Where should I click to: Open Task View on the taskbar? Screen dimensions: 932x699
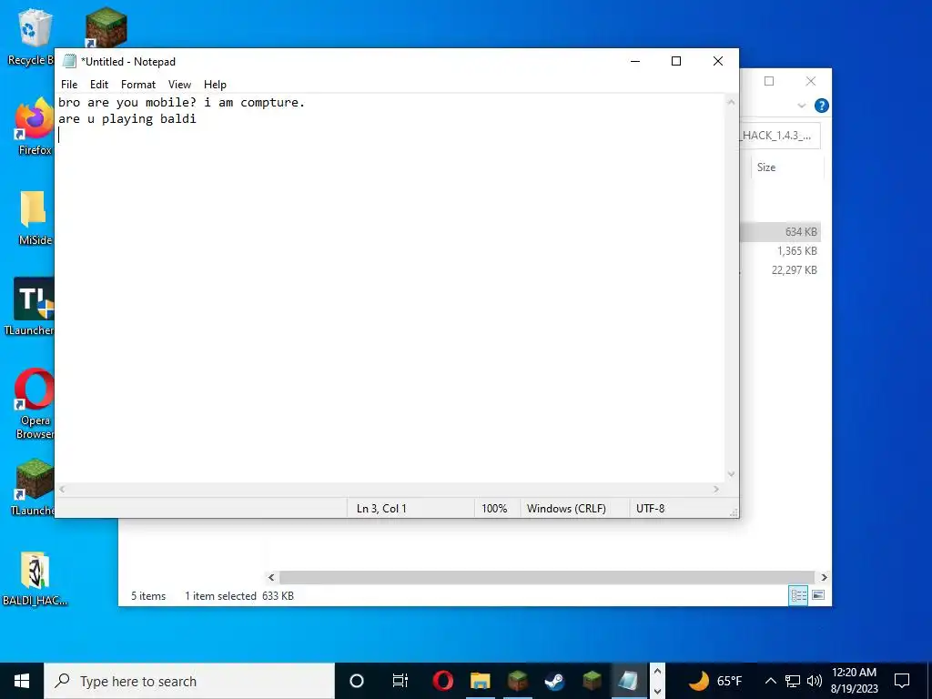400,681
